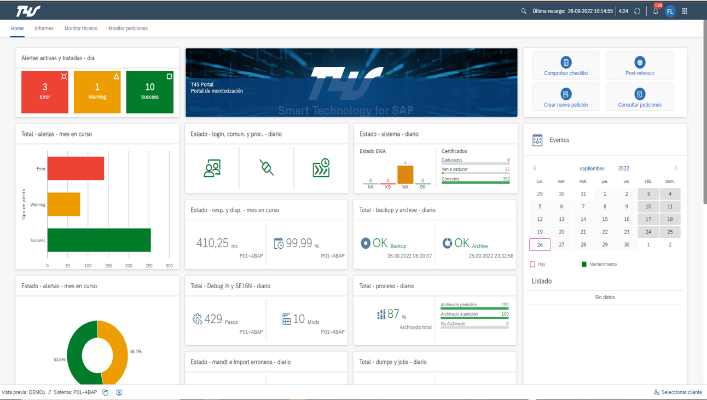Click the Crear nueva petición tile
707x400 pixels.
[x=566, y=97]
